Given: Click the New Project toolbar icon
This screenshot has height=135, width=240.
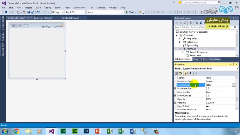Looking at the screenshot, I should pyautogui.click(x=18, y=12).
